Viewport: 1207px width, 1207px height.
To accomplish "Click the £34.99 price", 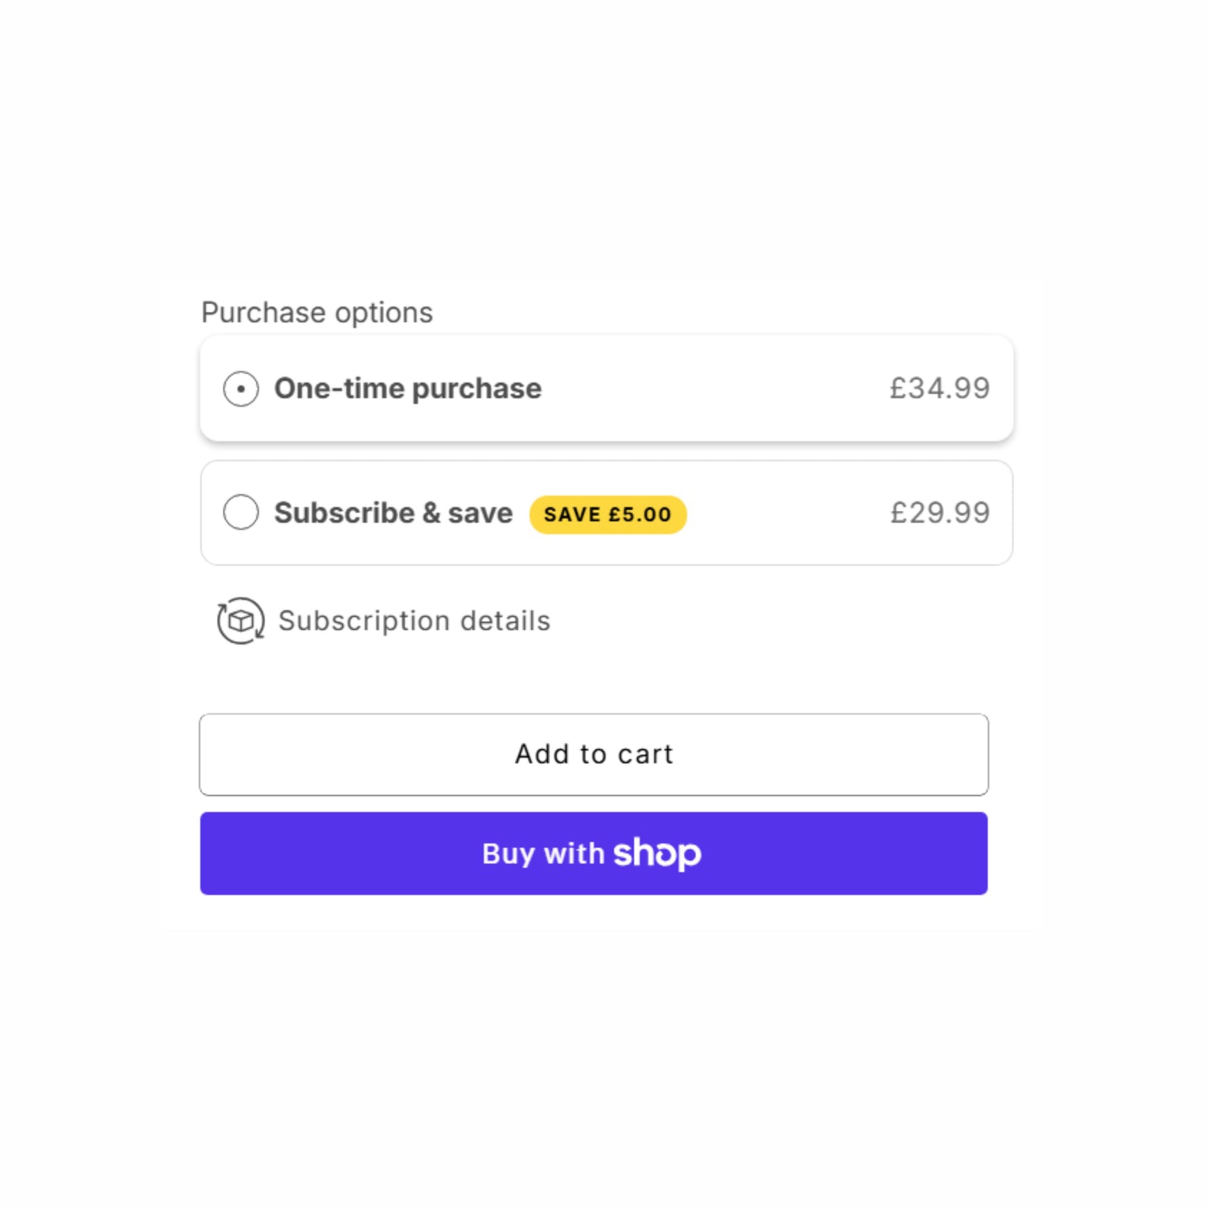I will (939, 389).
